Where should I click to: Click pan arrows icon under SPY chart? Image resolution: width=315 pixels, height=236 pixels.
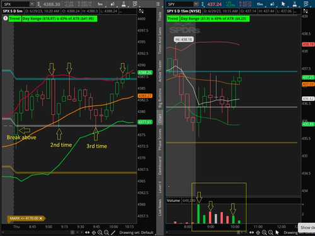(x=251, y=232)
